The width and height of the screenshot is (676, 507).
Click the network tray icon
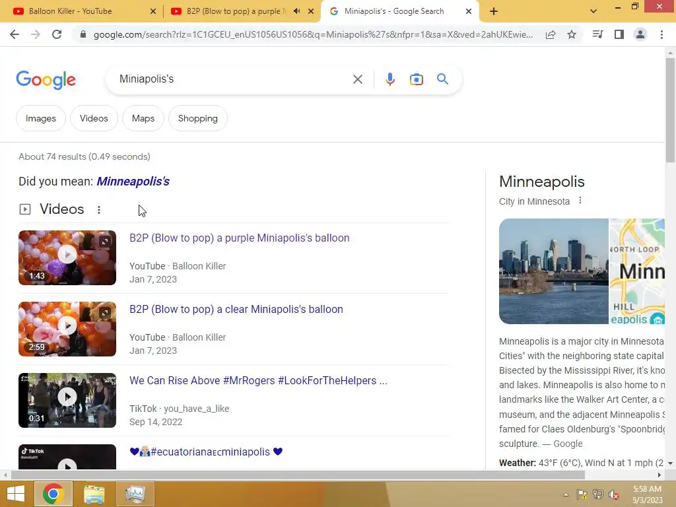(598, 494)
